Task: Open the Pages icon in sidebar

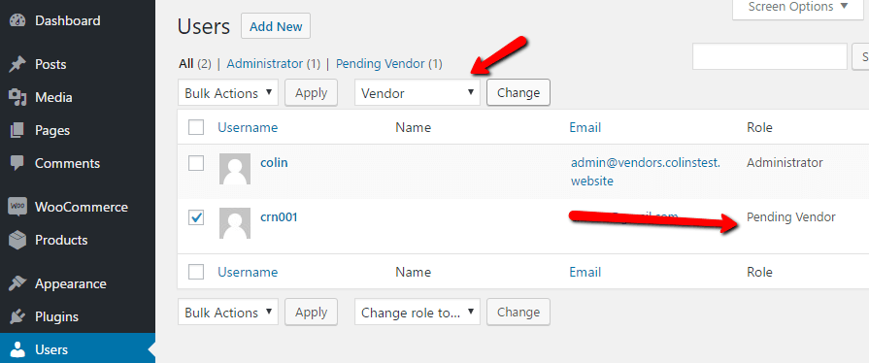Action: (x=17, y=131)
